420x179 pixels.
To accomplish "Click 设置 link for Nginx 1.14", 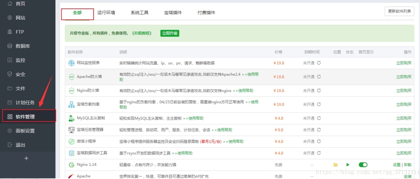I will pyautogui.click(x=397, y=165).
